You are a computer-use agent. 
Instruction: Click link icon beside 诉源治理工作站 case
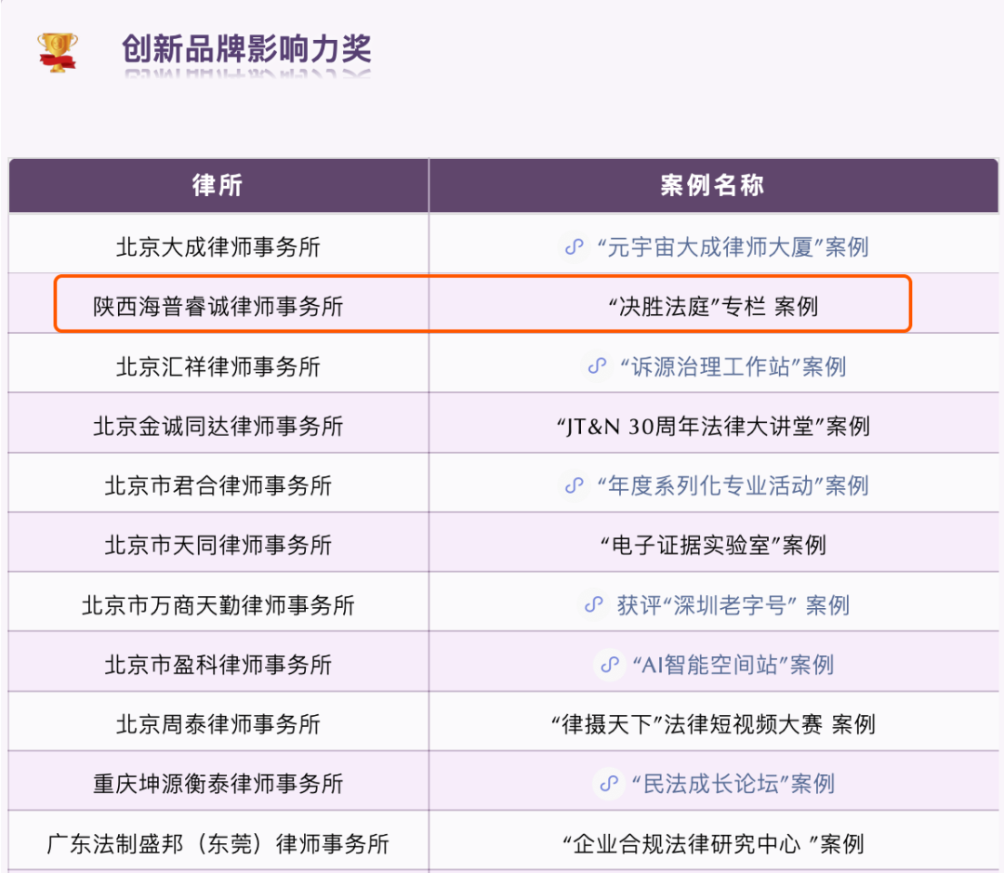pos(597,366)
